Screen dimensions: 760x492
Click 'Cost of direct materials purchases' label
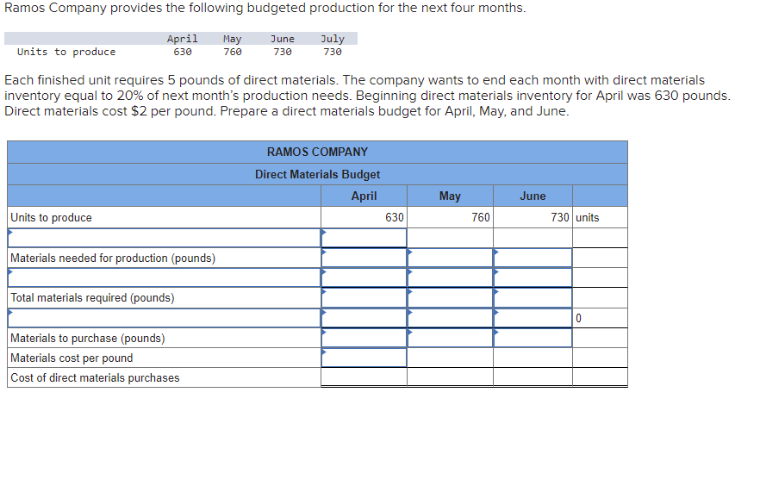click(95, 377)
